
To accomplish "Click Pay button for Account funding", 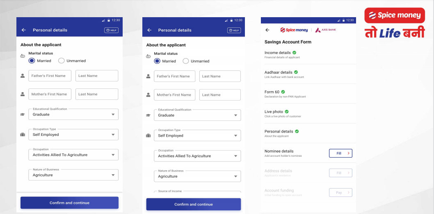I will [x=340, y=192].
